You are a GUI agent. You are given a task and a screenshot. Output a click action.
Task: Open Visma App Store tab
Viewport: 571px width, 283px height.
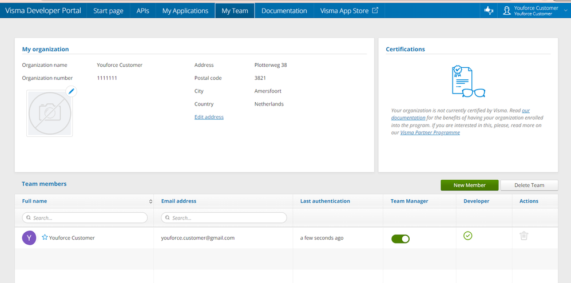pos(349,10)
